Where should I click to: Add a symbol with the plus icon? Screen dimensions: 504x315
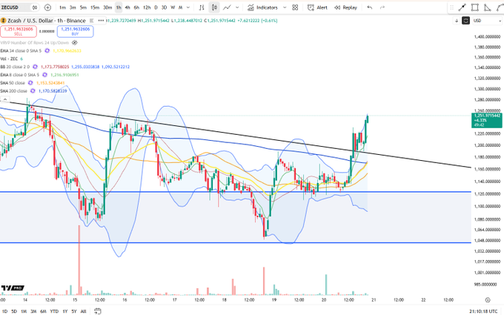pyautogui.click(x=47, y=7)
